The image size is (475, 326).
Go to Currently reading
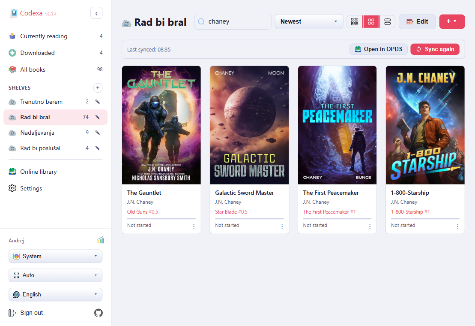click(x=55, y=36)
